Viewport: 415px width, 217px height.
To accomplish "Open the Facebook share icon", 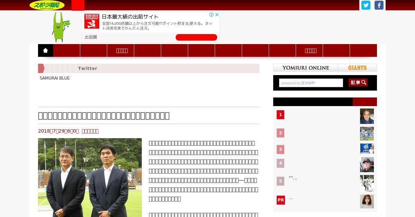I will tap(379, 5).
